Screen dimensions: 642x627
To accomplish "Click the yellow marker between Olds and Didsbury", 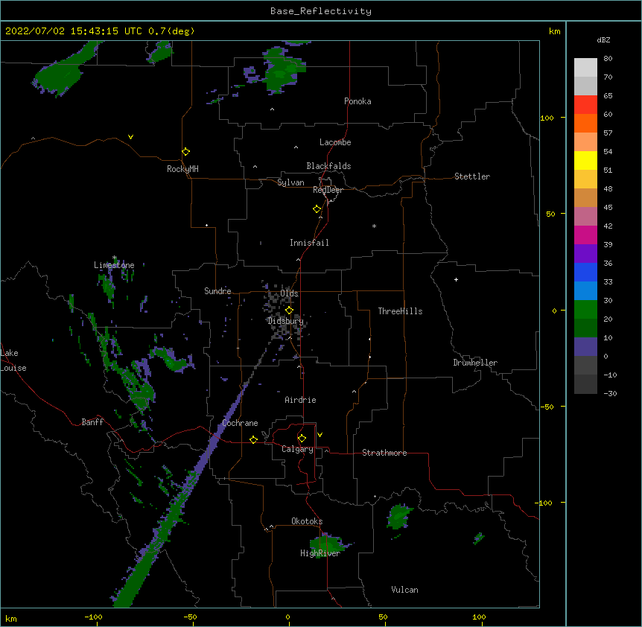I will tap(289, 311).
